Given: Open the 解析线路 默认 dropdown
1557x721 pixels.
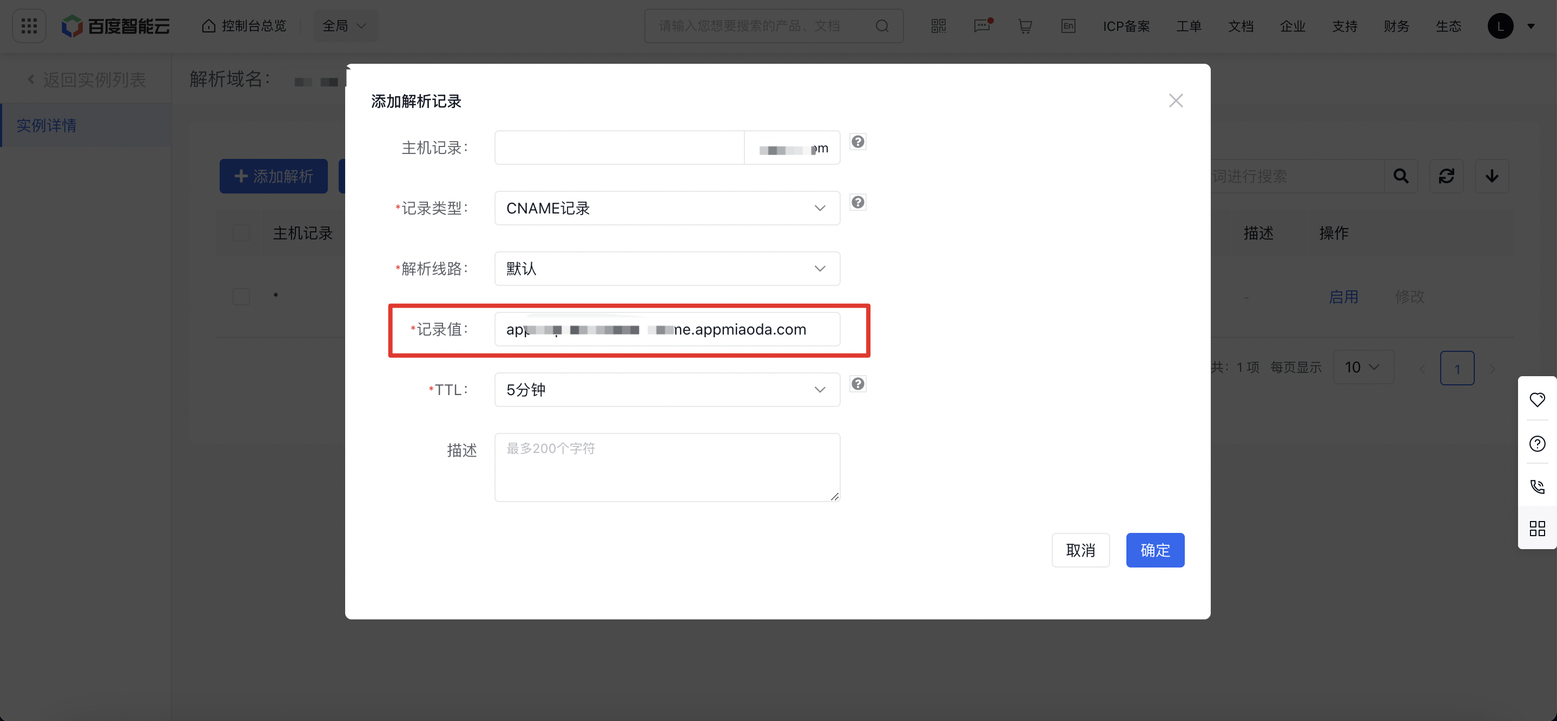Looking at the screenshot, I should [x=667, y=269].
